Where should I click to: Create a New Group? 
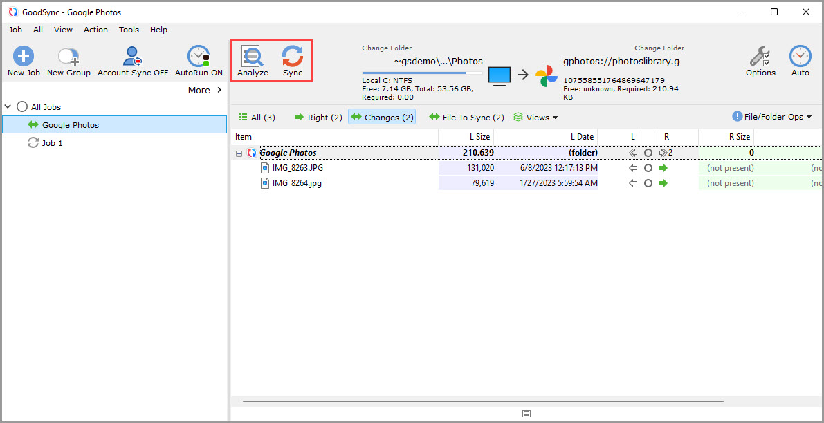tap(68, 60)
